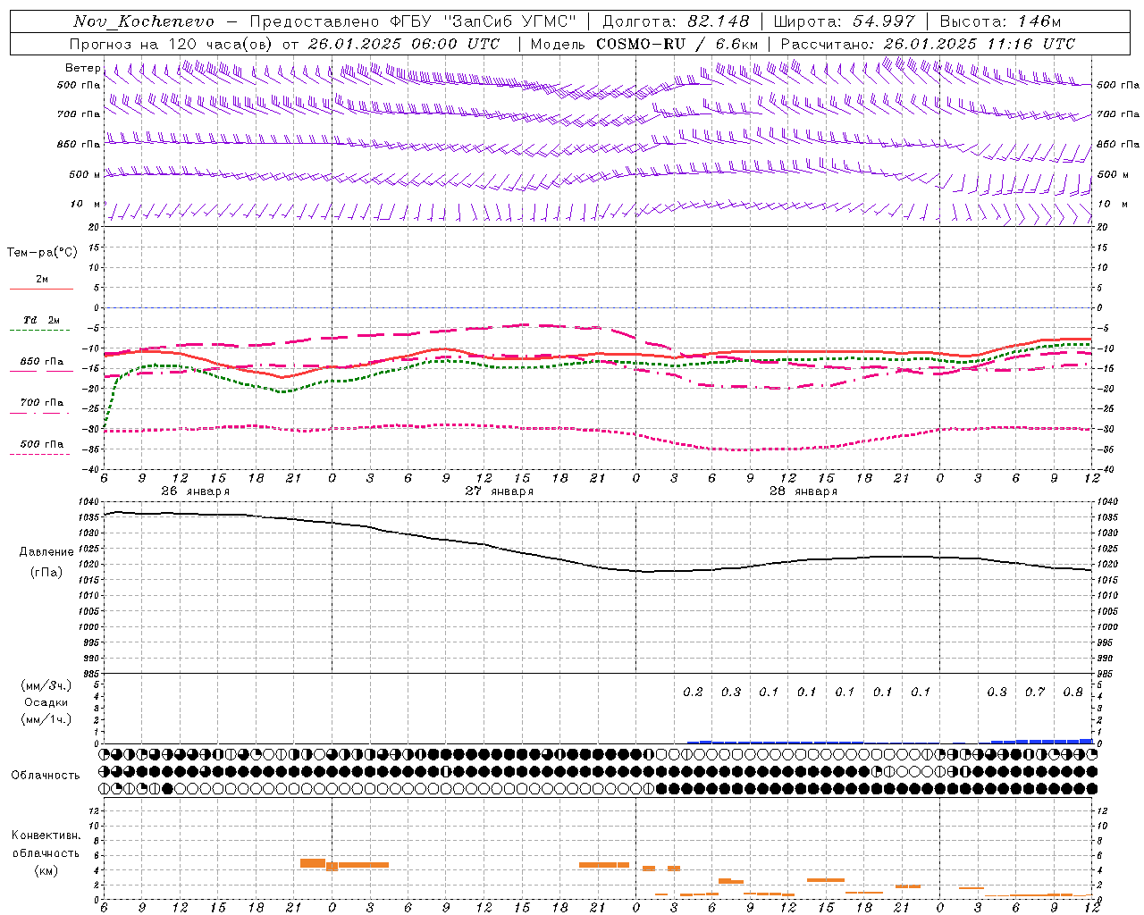Screen dimensions: 1144x915
Task: Click the Nov_Kochenevo station title
Action: tap(144, 21)
